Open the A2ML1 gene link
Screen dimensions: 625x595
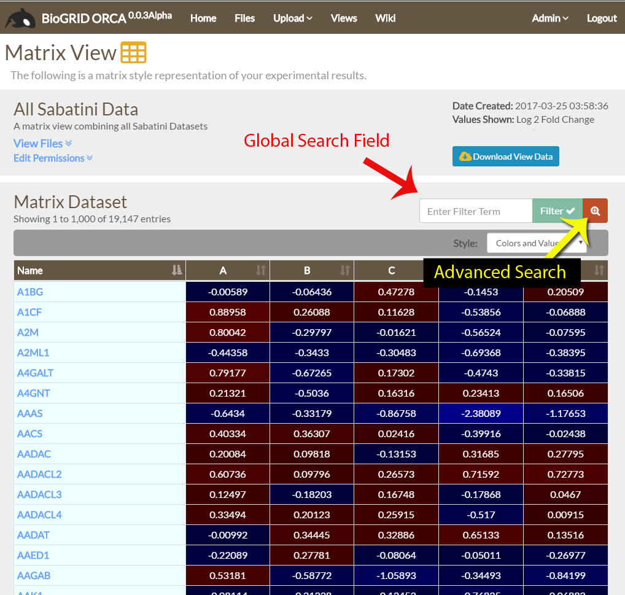(33, 352)
